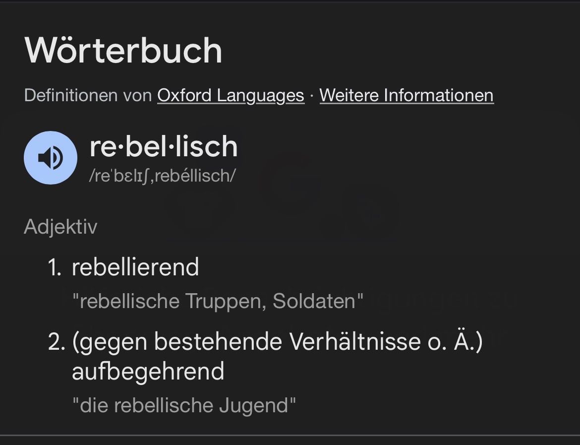Click the example 'rebellische Truppen, Soldaten'
Viewport: 580px width, 445px height.
coord(218,301)
